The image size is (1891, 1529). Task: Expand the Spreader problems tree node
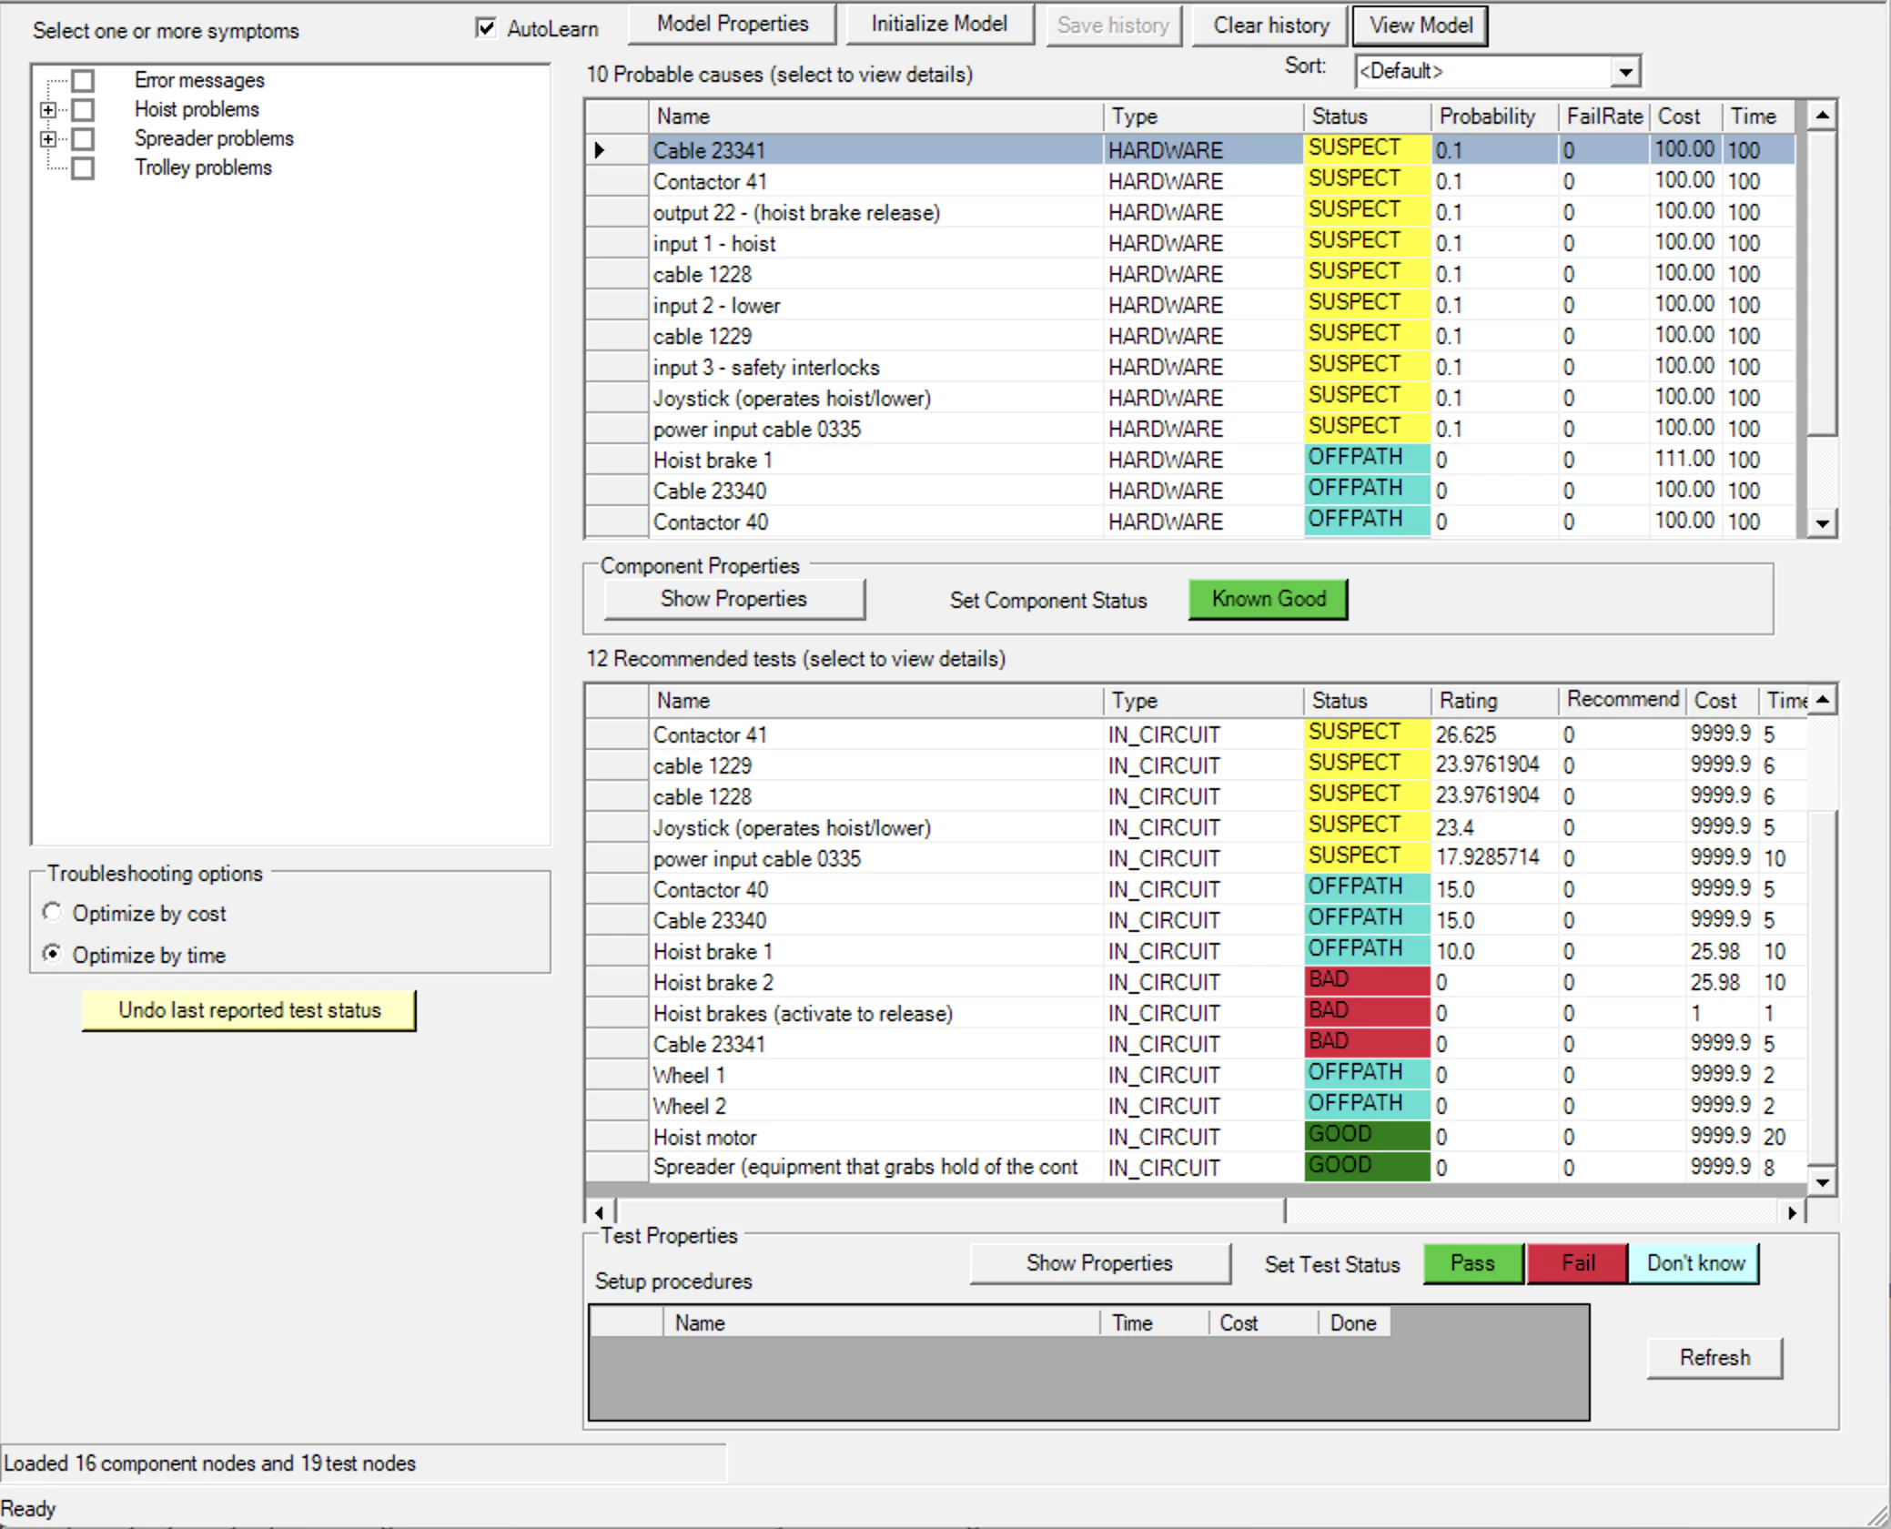click(x=47, y=139)
